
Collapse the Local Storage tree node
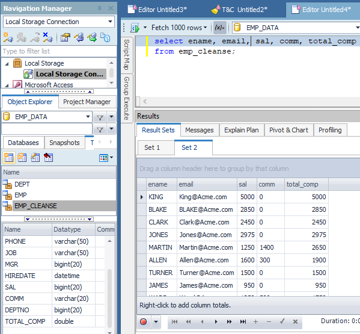(x=7, y=64)
